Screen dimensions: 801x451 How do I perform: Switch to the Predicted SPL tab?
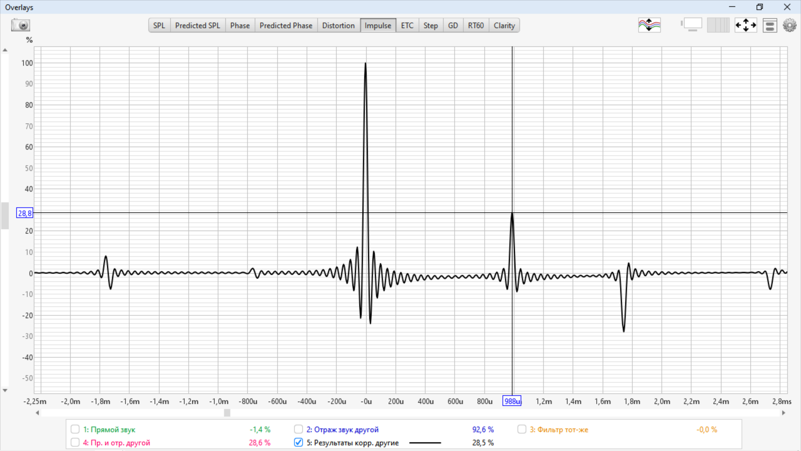coord(197,25)
